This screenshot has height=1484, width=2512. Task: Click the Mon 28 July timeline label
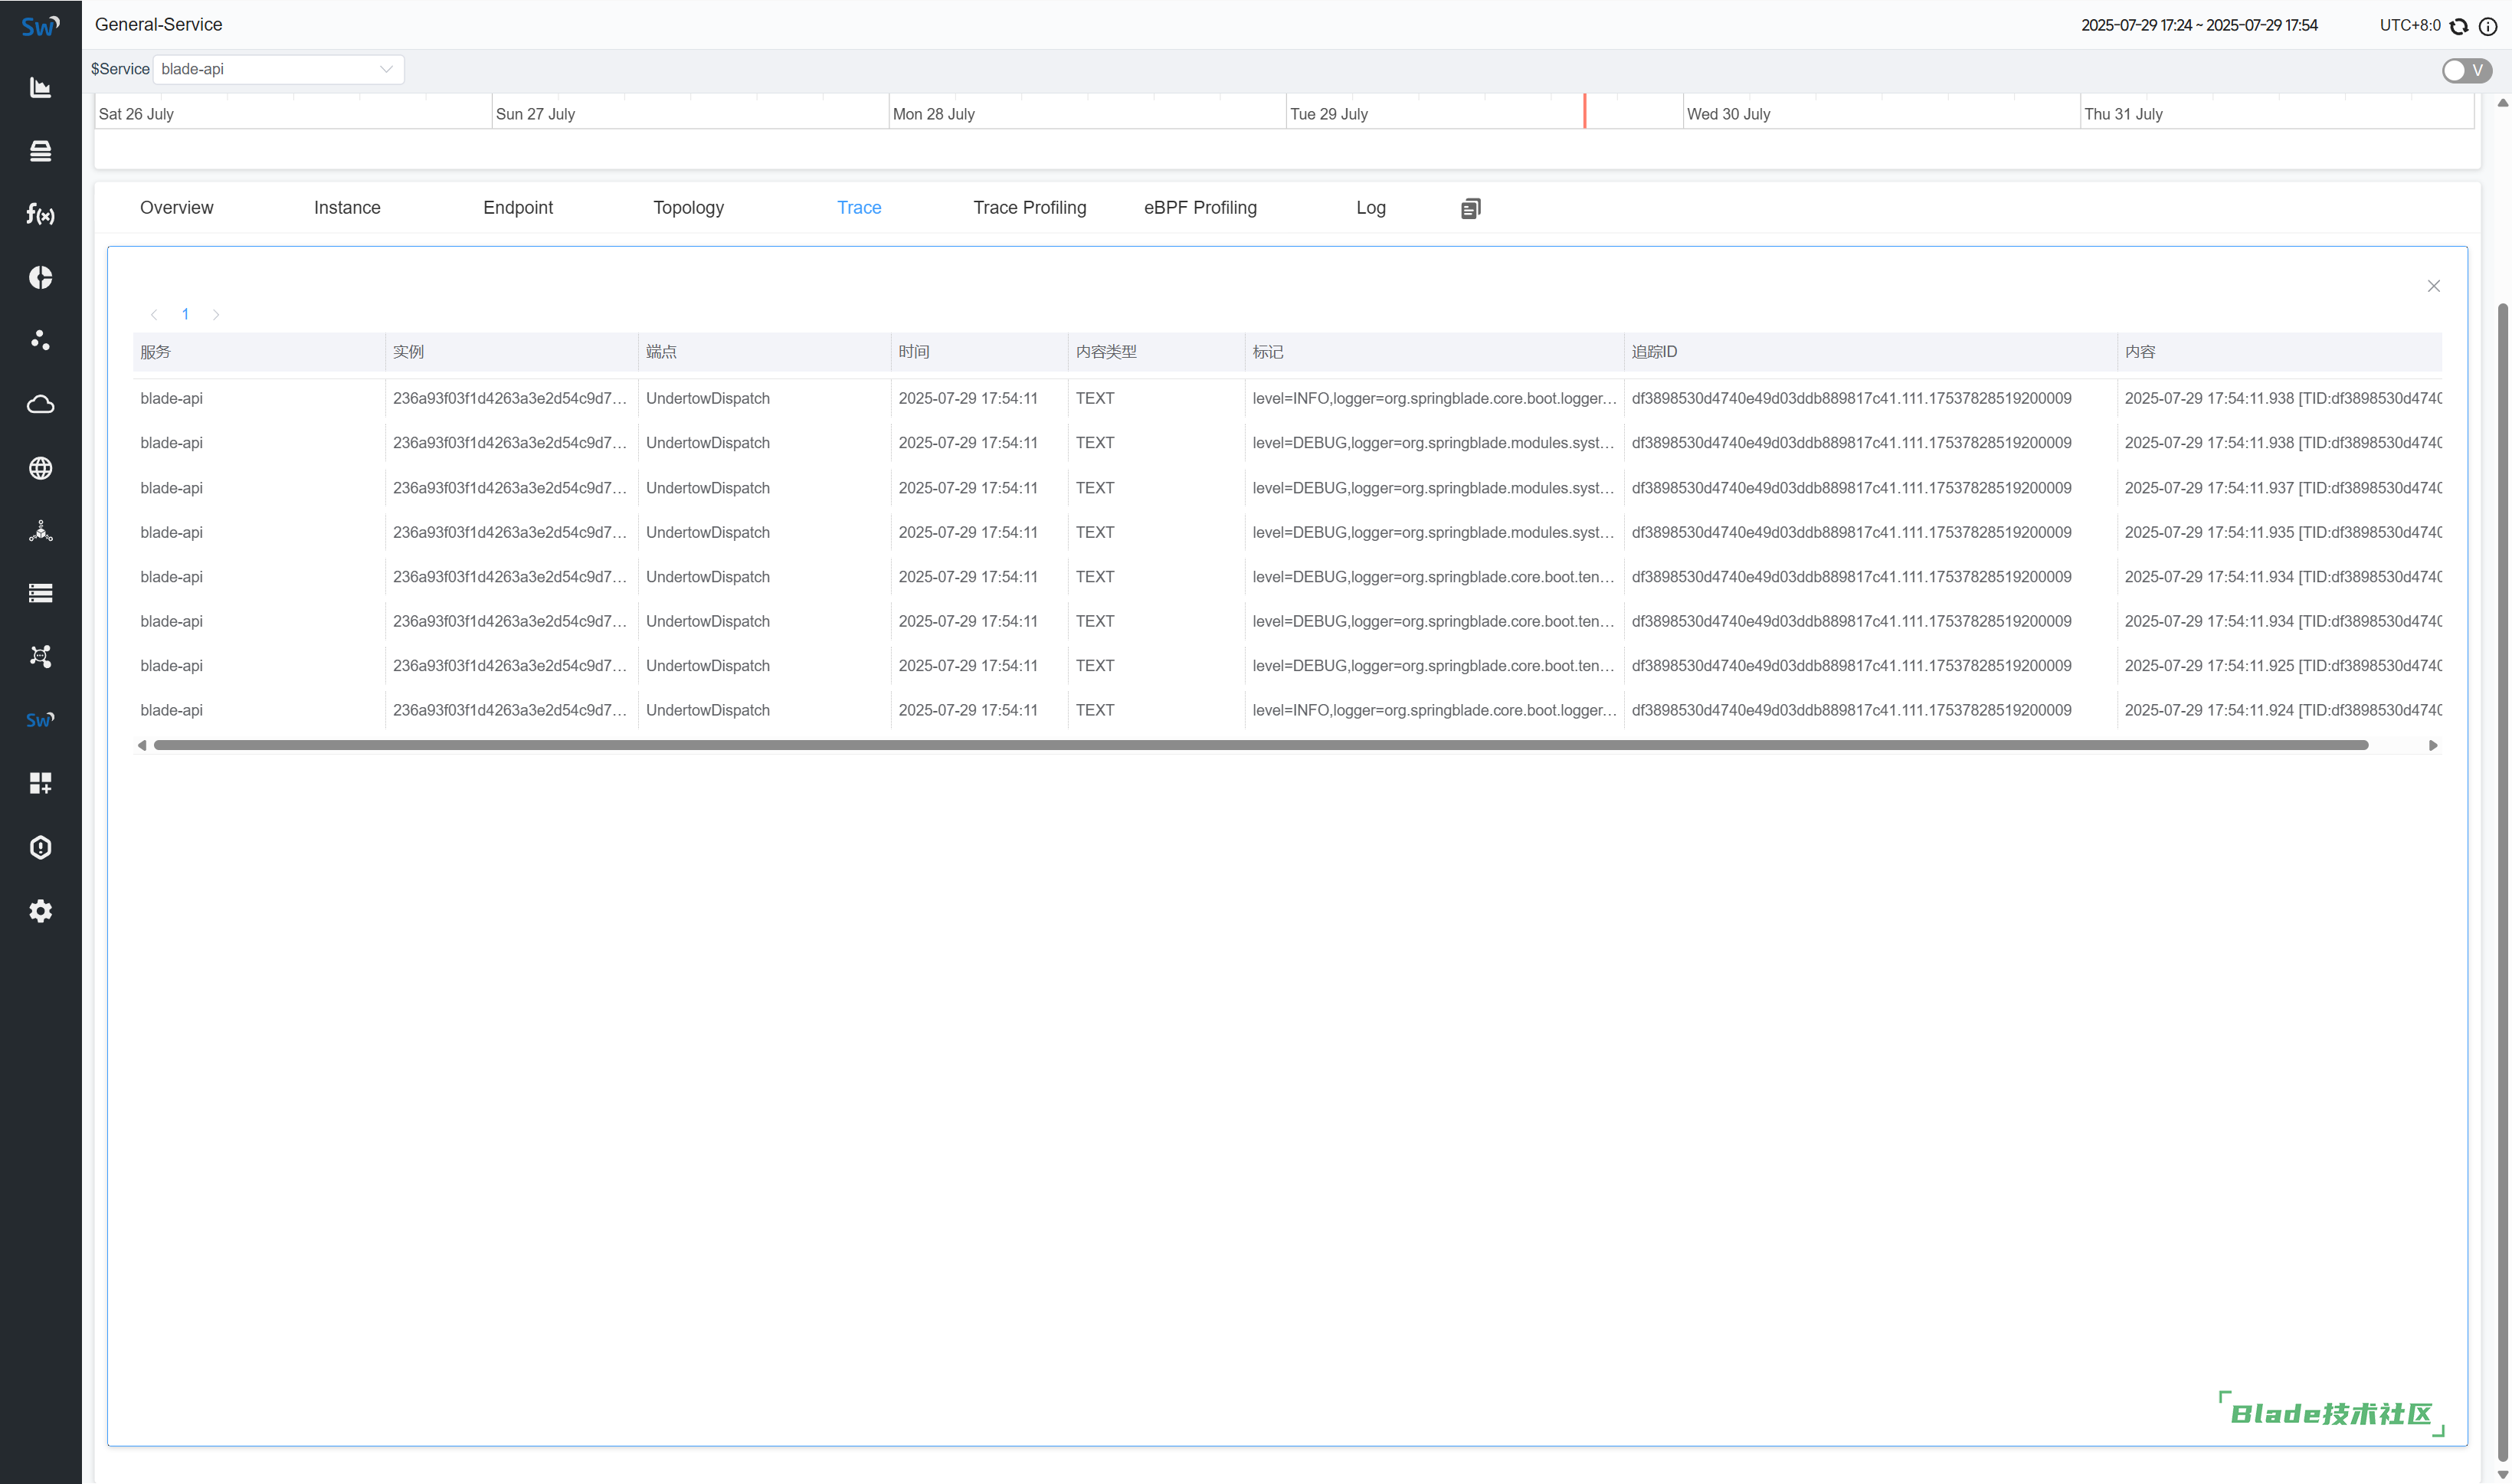click(933, 114)
